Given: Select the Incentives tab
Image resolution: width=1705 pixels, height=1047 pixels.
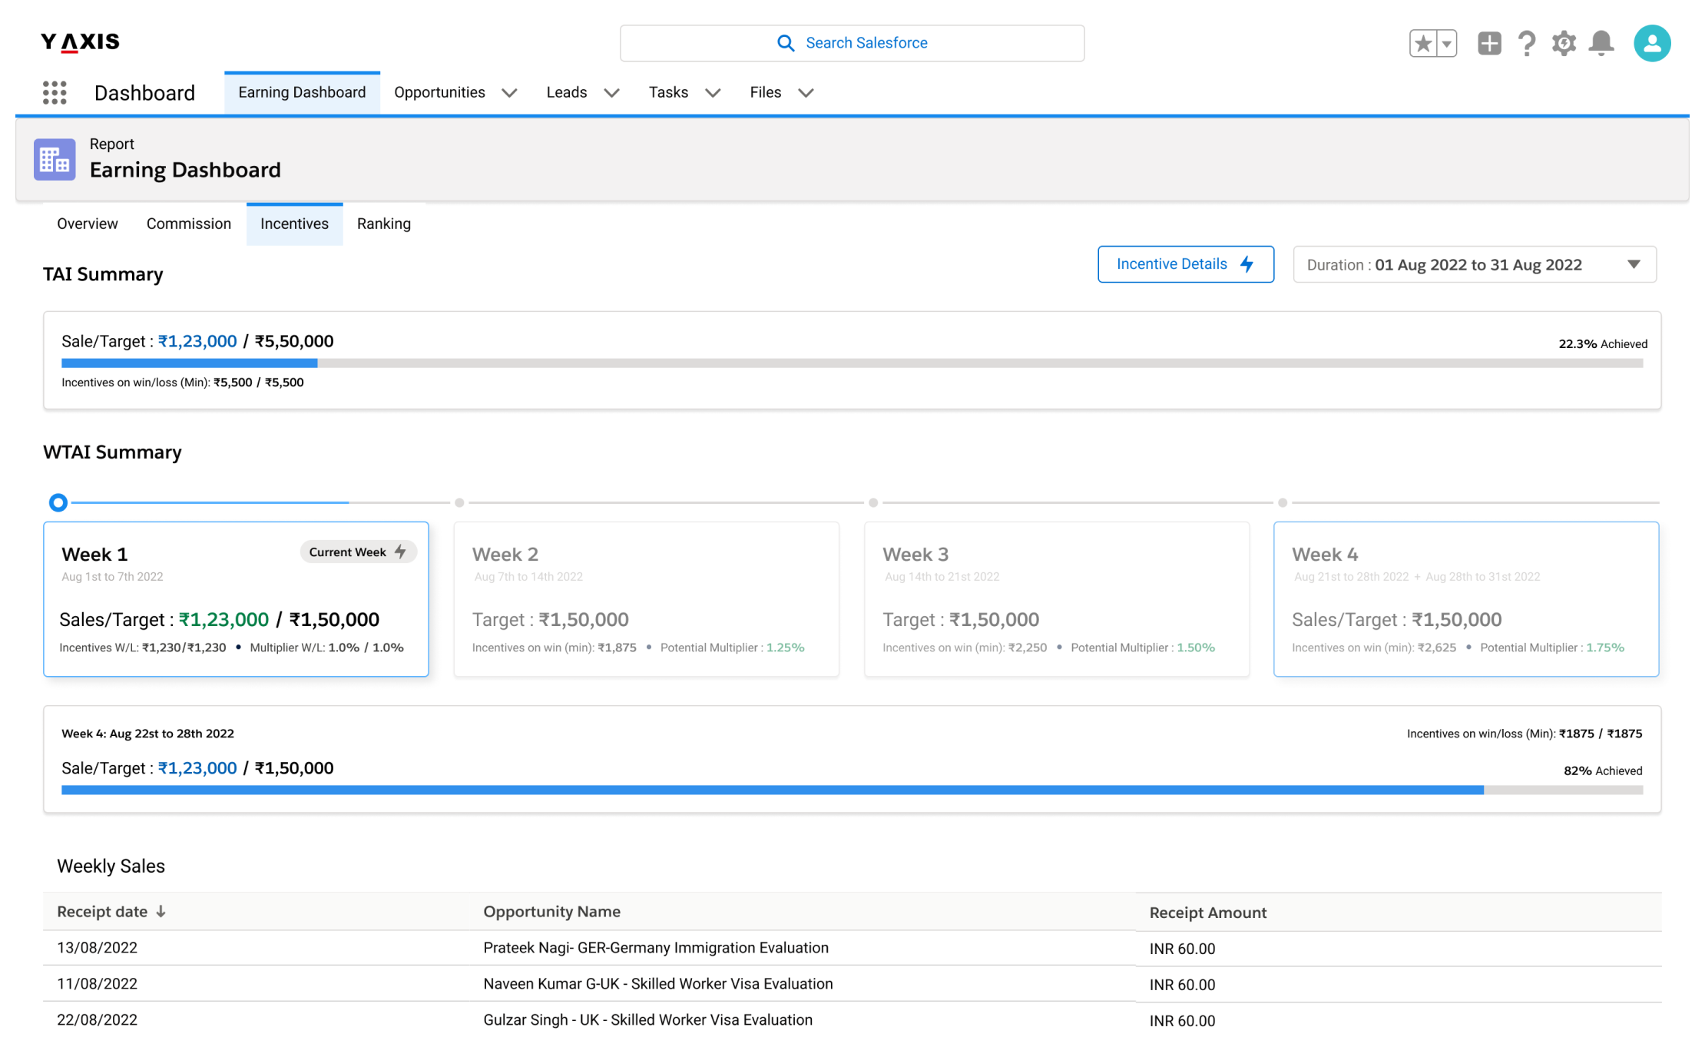Looking at the screenshot, I should [x=294, y=224].
